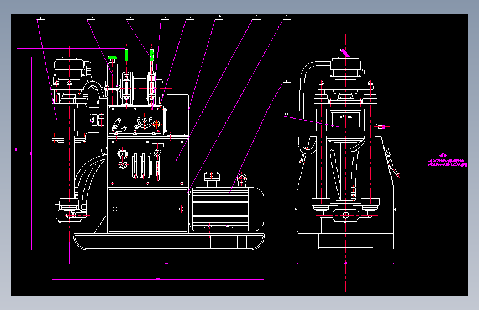Screen dimensions: 479x310
Task: Click the electric motor body in the side view
Action: pos(226,209)
